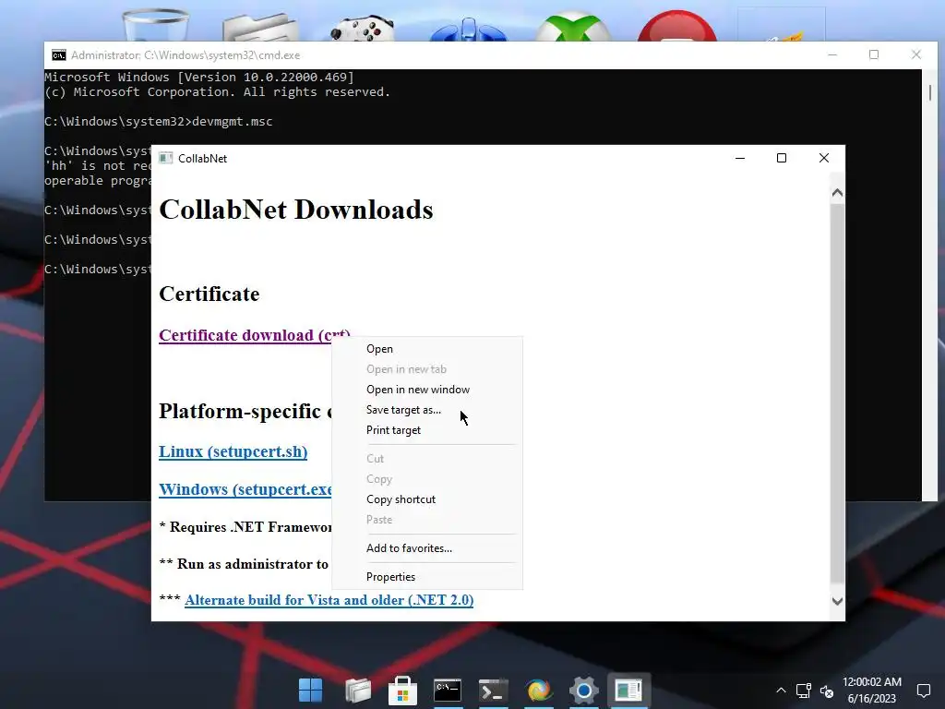This screenshot has width=945, height=709.
Task: Choose Save target as... option
Action: coord(403,410)
